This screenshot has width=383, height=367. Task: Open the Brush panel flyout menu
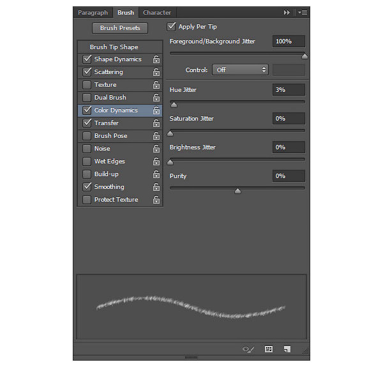coord(303,13)
